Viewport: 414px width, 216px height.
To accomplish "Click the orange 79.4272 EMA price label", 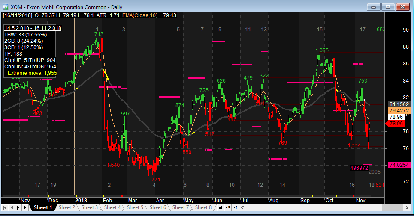I will [399, 110].
